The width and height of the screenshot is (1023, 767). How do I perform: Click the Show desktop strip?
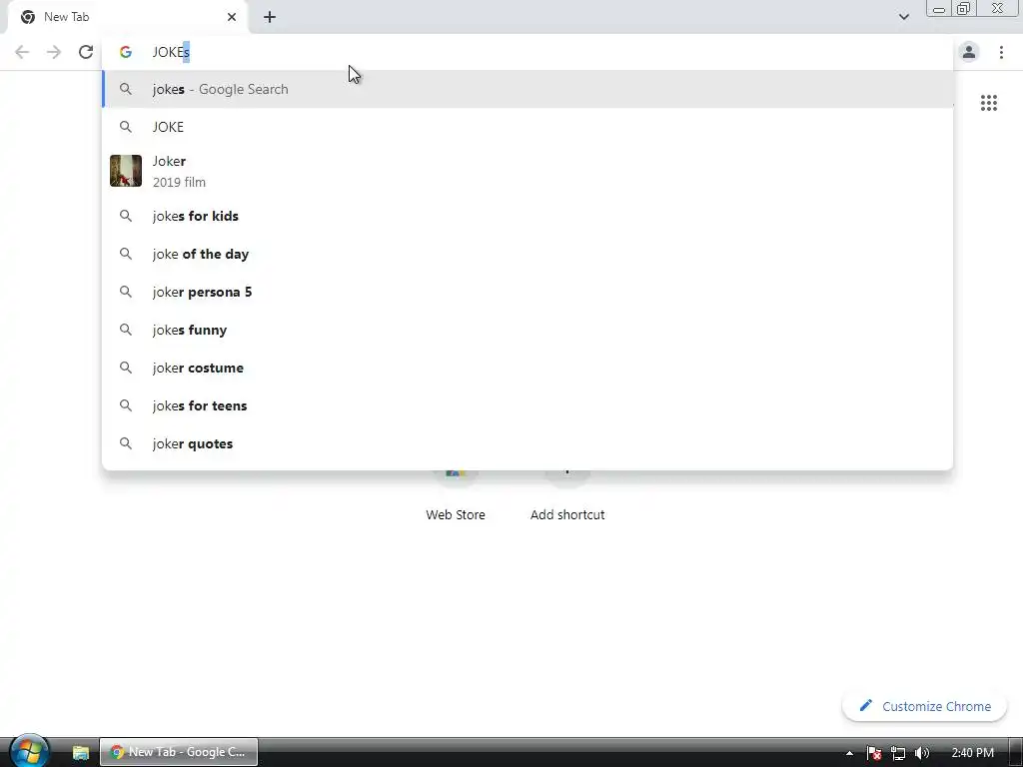coord(1016,753)
